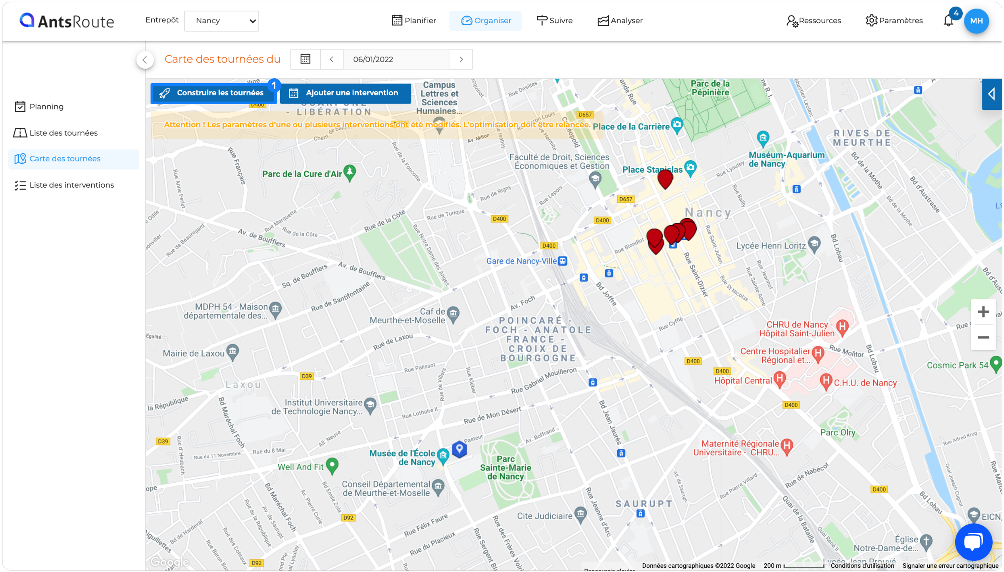Click the blue depot marker on map
The height and width of the screenshot is (572, 1004).
click(x=459, y=449)
